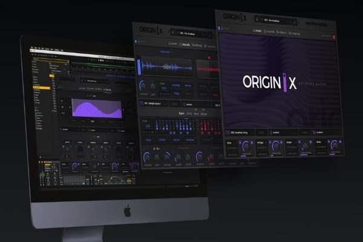Click the voltage knob in right plugin window

(x=276, y=145)
